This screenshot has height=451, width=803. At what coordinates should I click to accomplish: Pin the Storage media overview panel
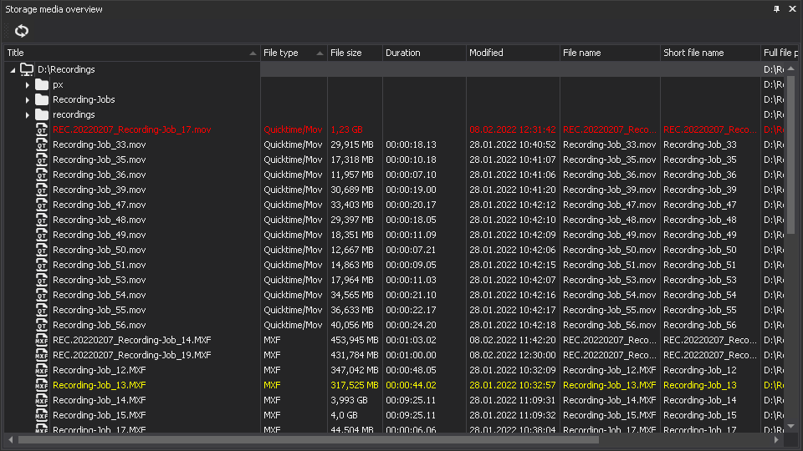776,9
